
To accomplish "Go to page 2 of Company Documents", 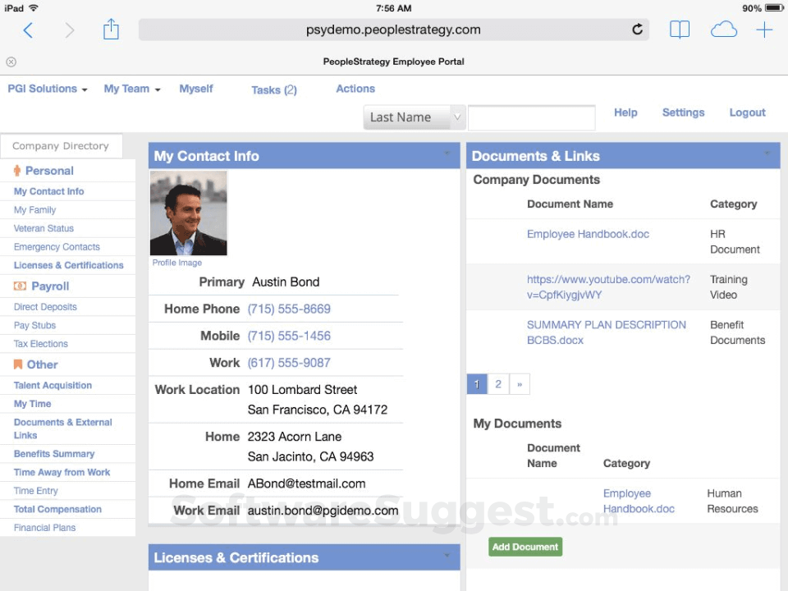I will coord(497,383).
